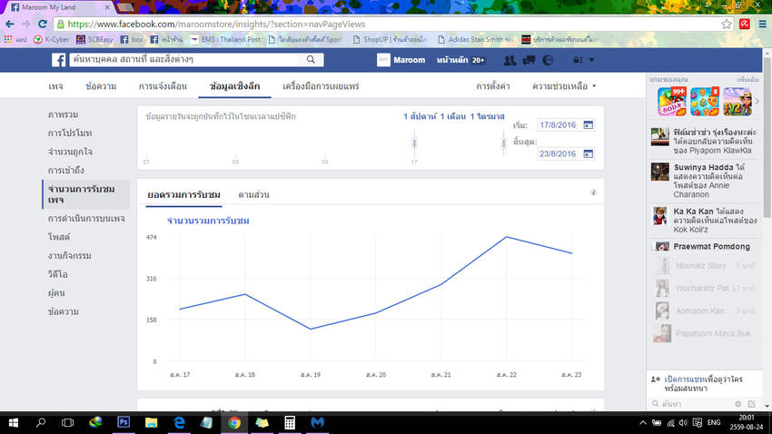Click the search magnifier in Facebook bar
772x434 pixels.
click(311, 60)
